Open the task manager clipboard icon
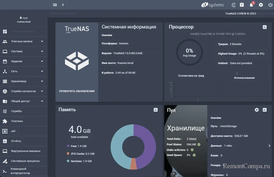Image resolution: width=274 pixels, height=177 pixels. tap(242, 5)
